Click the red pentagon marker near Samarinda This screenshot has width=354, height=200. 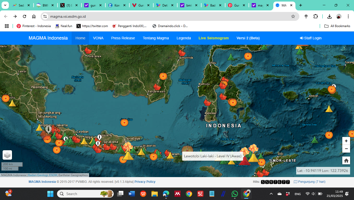(x=182, y=53)
